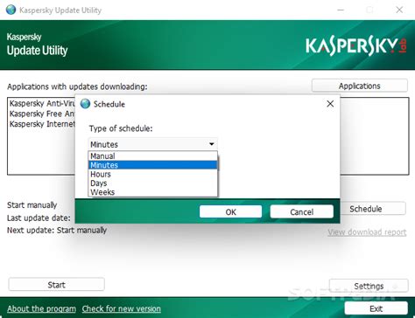The image size is (415, 318).
Task: Select Kaspersky Free list entry
Action: click(x=42, y=114)
